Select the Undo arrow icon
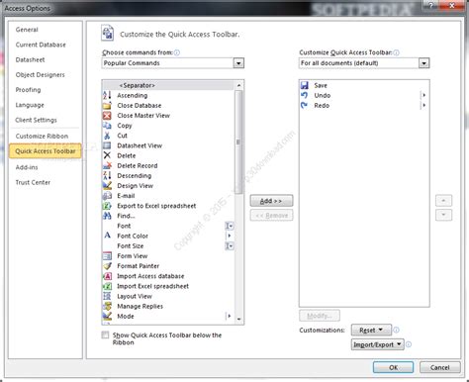Screen dimensions: 469x382 (x=305, y=95)
